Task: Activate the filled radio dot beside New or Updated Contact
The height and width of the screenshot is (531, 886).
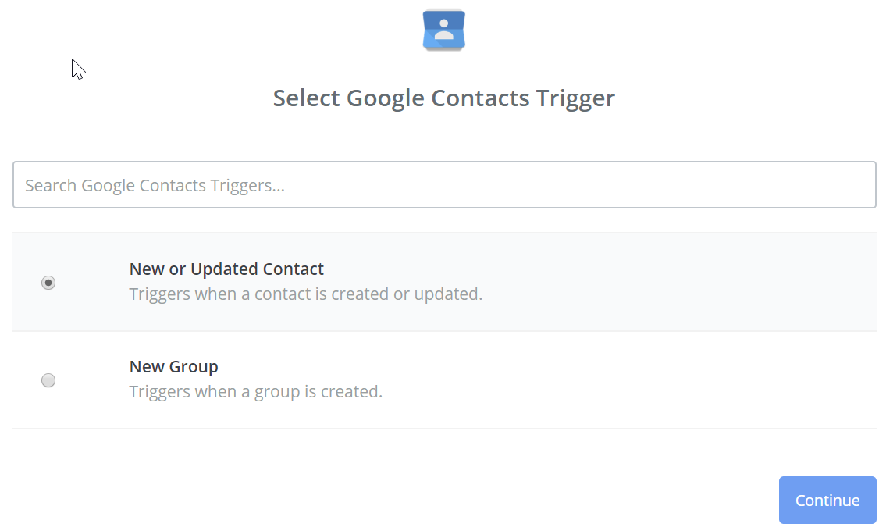Action: point(48,282)
